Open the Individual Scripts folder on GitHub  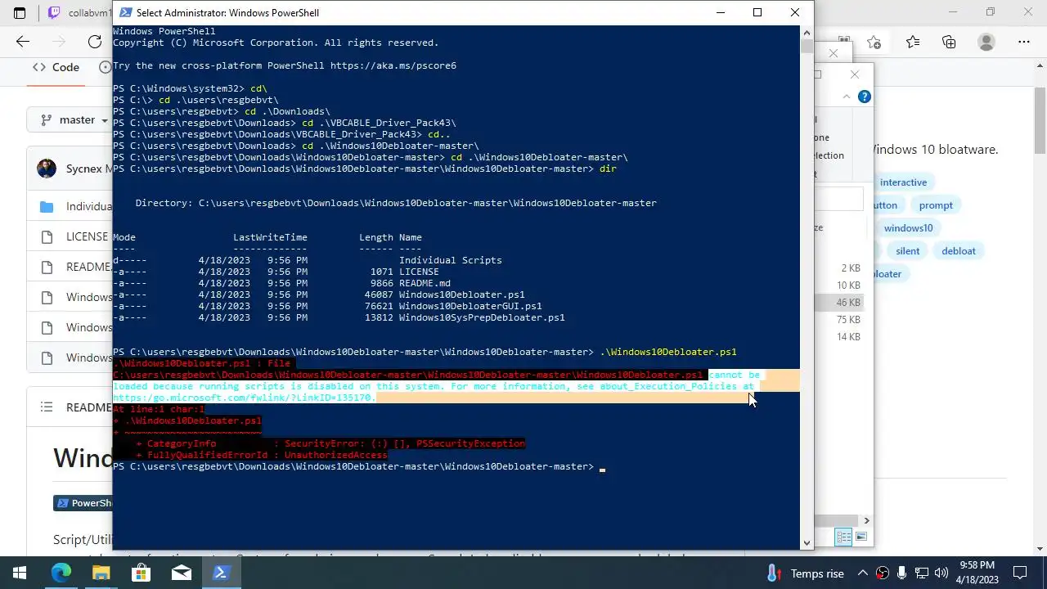(88, 206)
